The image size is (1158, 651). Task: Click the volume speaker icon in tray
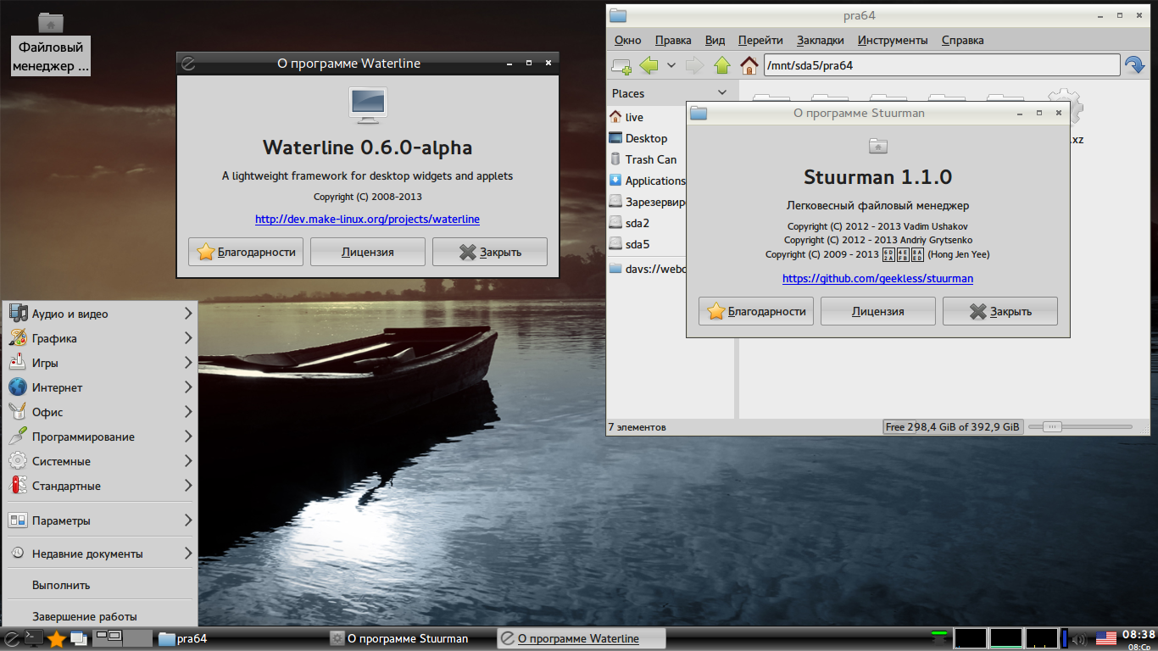(1078, 638)
